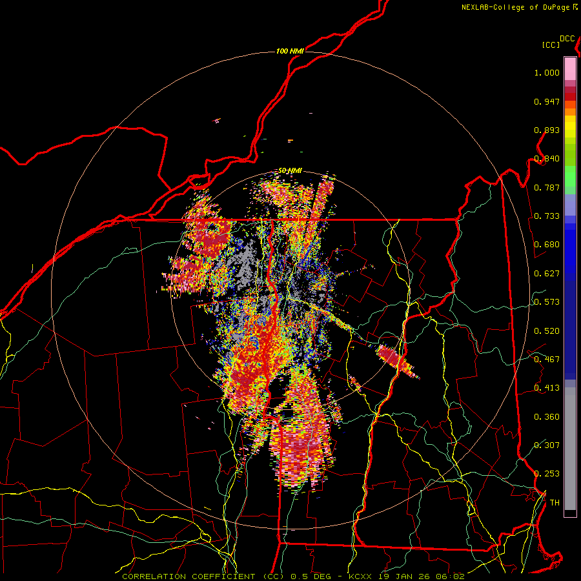
Task: Click the 0.840 scale value
Action: click(547, 159)
